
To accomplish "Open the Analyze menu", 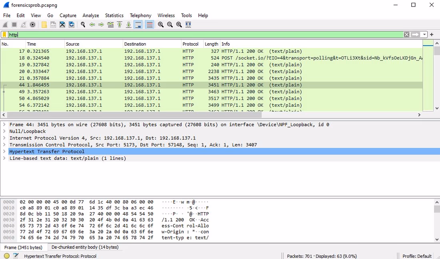I will [x=91, y=16].
